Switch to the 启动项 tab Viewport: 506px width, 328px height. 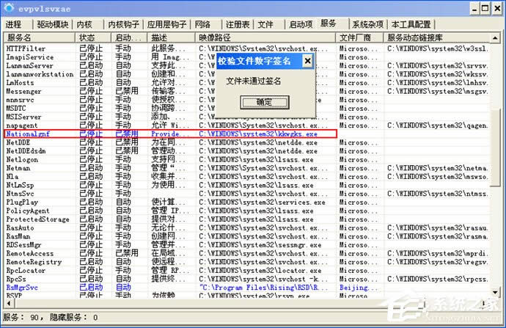tap(301, 24)
